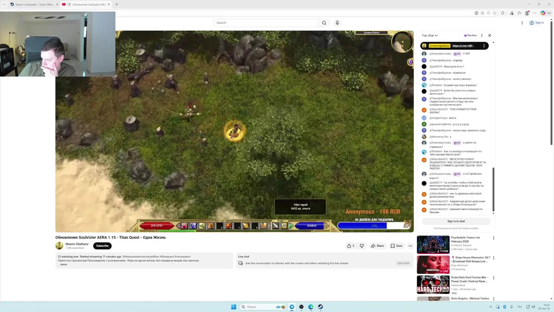Open browser profile avatar
The width and height of the screenshot is (554, 312).
pos(527,13)
